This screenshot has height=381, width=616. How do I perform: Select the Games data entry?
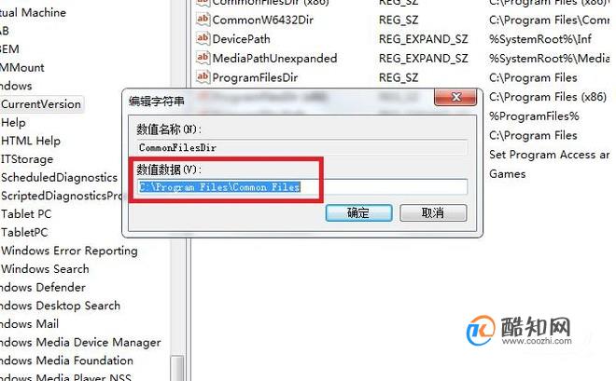(x=507, y=173)
